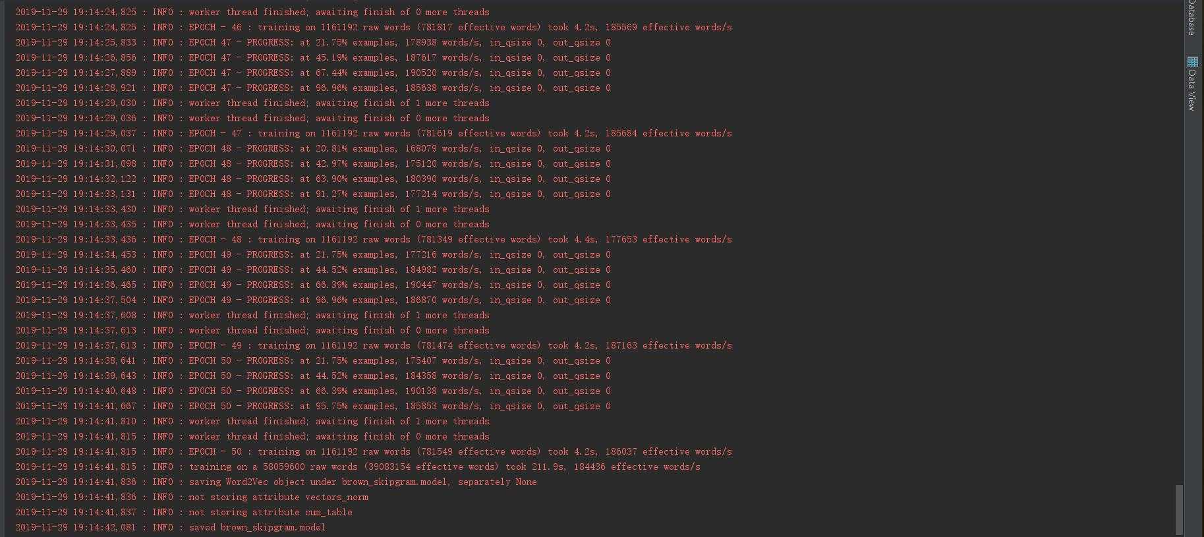Click the 19:14:42,081 timestamp in last line
Viewport: 1204px width, 537px height.
coord(104,527)
